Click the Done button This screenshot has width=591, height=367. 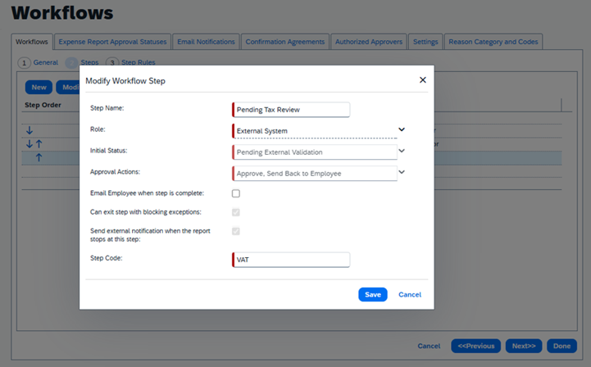coord(561,346)
